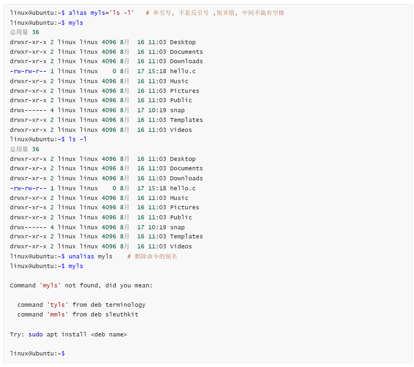Click the package name 'sleuthkit'
Image resolution: width=414 pixels, height=367 pixels.
coord(122,314)
